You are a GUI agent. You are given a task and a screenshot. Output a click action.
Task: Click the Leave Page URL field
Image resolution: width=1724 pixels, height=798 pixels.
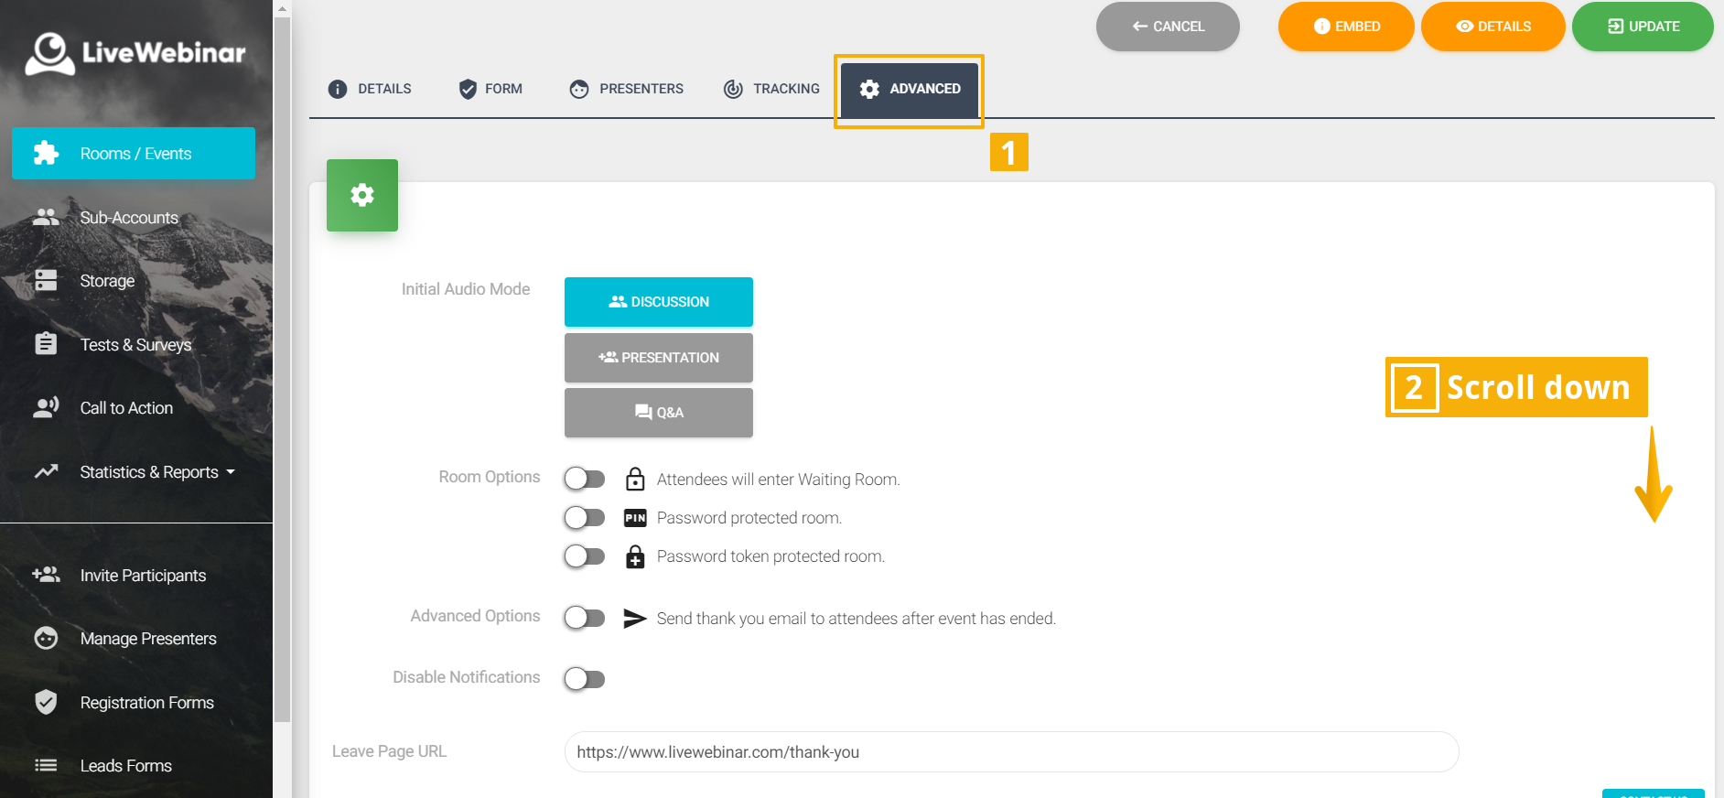pos(1011,752)
